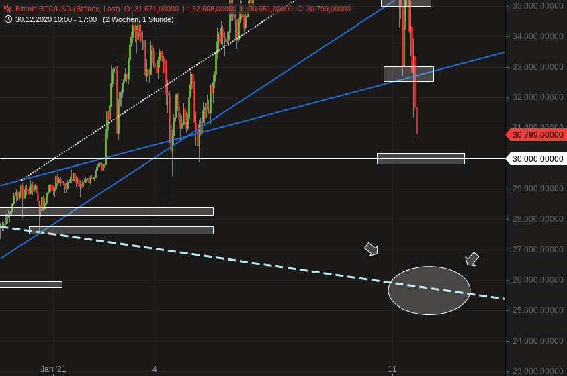The width and height of the screenshot is (567, 376).
Task: Click the close value C: 30.799,00000
Action: (x=324, y=9)
